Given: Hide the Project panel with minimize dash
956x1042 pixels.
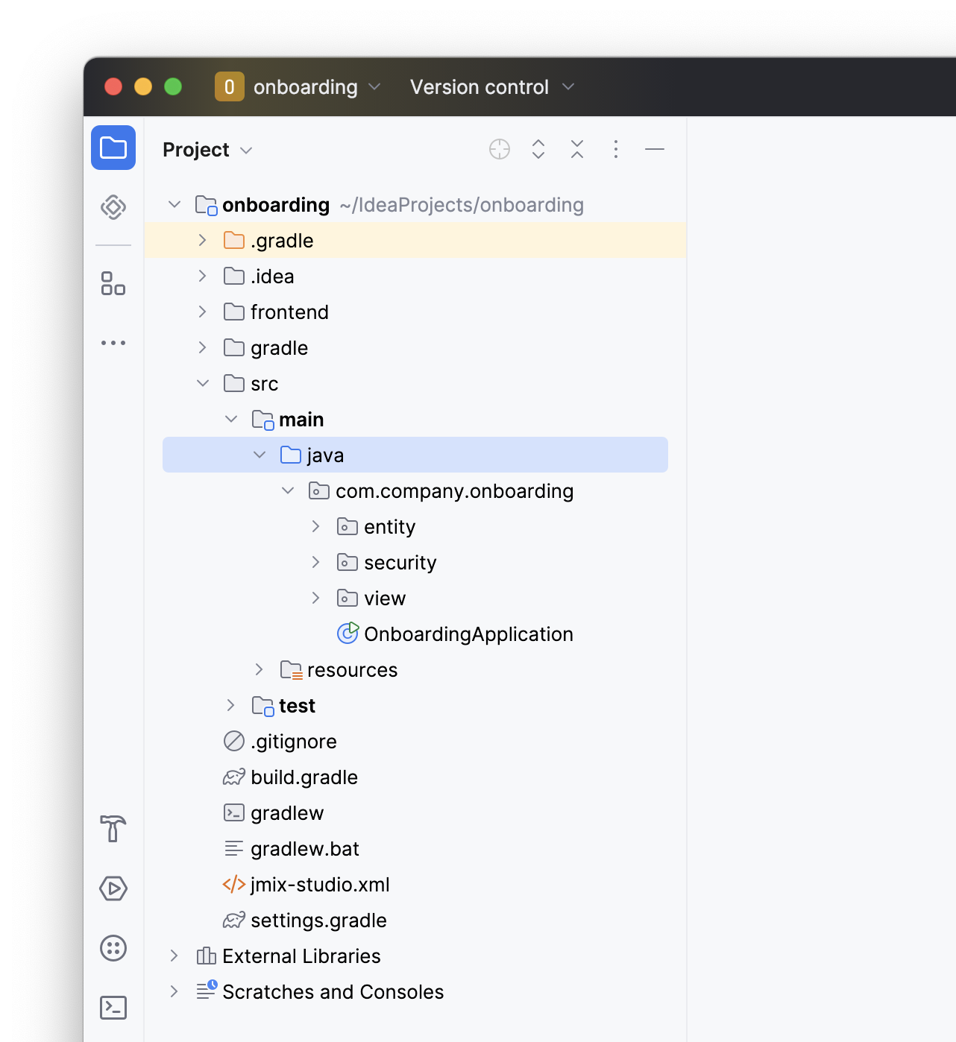Looking at the screenshot, I should (x=655, y=150).
